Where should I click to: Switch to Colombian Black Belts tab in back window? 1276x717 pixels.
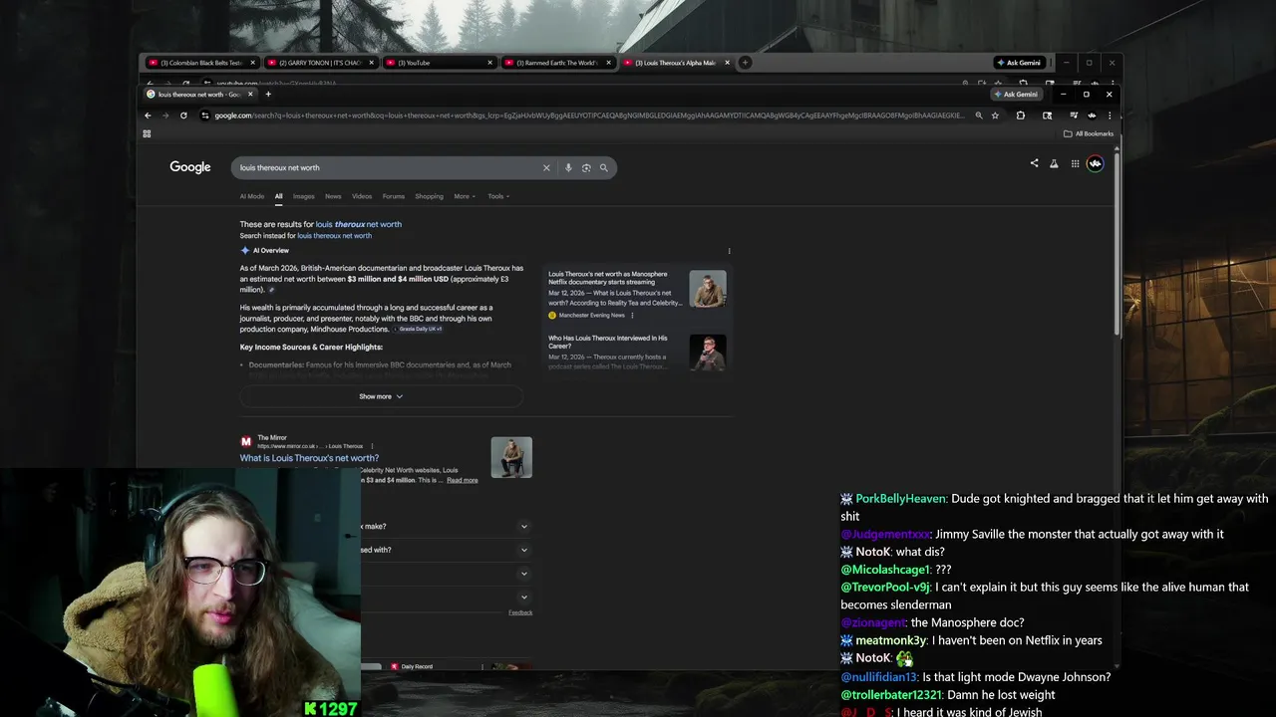click(x=202, y=63)
